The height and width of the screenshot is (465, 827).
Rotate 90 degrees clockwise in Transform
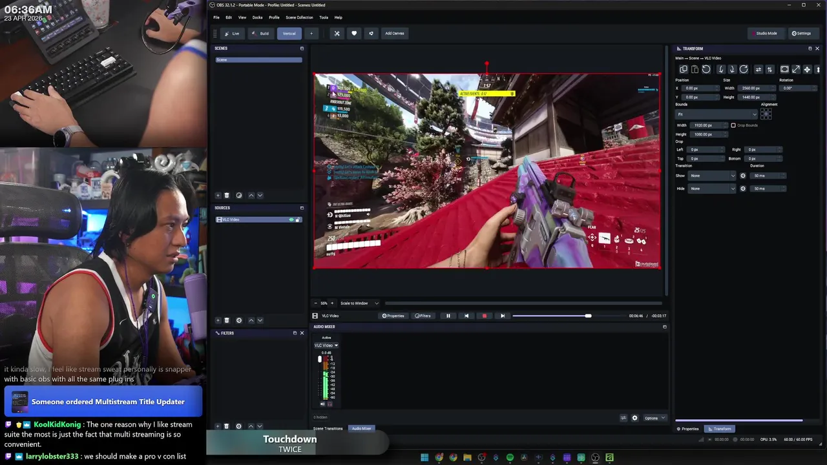tap(732, 69)
